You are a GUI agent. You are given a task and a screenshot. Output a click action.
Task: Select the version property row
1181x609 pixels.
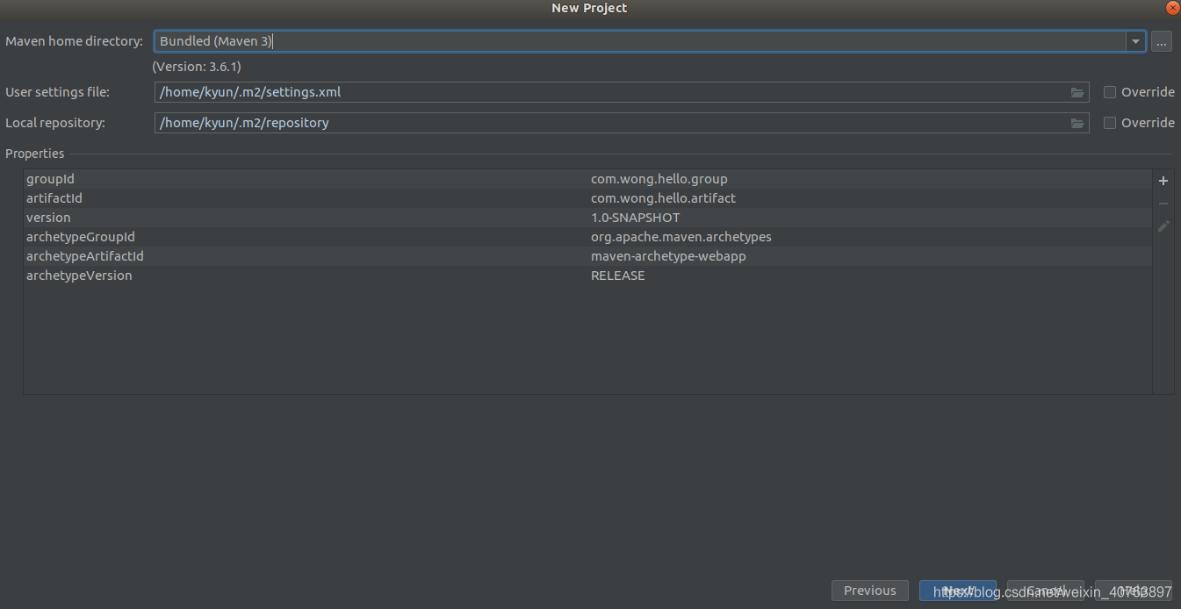click(587, 218)
